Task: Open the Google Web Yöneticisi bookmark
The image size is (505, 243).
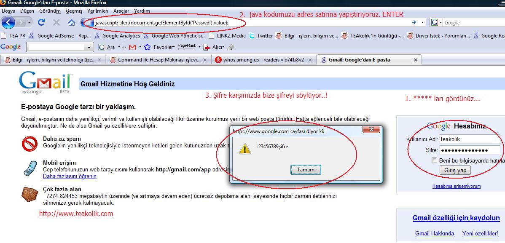Action: (x=175, y=36)
